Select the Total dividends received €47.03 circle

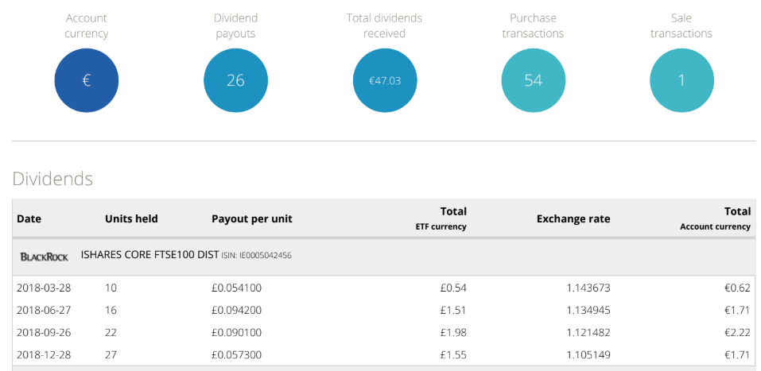tap(384, 80)
